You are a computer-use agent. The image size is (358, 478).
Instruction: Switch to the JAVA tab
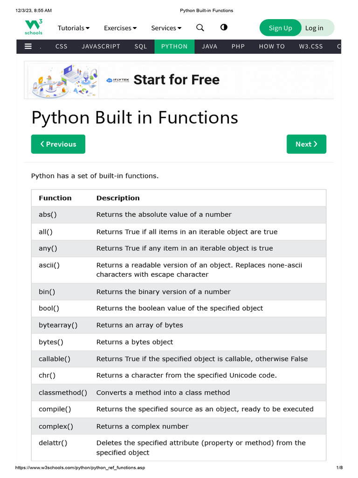click(x=210, y=46)
